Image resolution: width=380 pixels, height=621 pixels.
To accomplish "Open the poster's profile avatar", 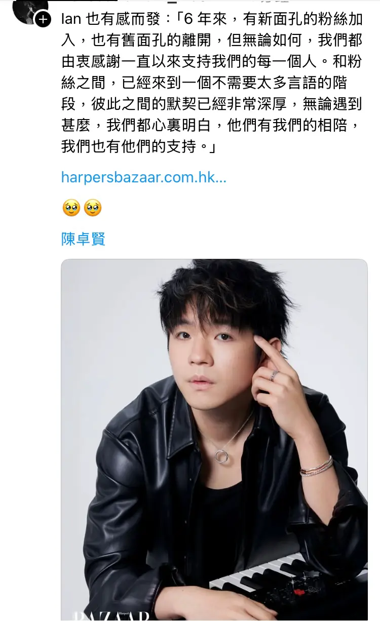I will (29, 10).
